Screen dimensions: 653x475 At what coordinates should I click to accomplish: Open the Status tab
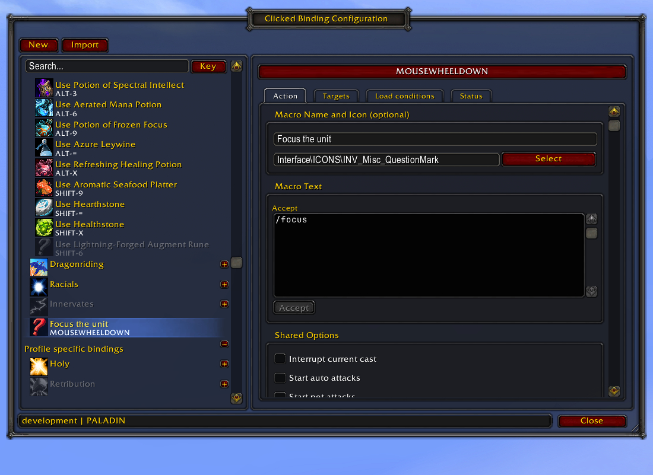[471, 96]
